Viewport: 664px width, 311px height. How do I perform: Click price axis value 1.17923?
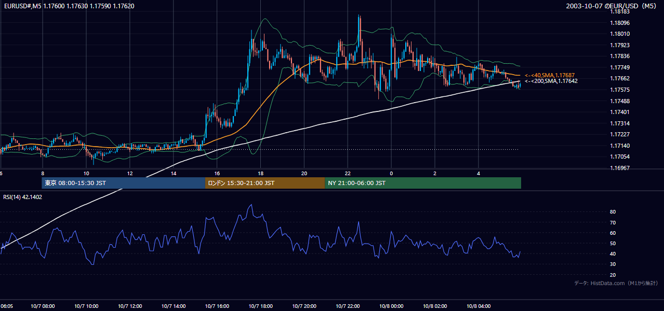(x=619, y=45)
